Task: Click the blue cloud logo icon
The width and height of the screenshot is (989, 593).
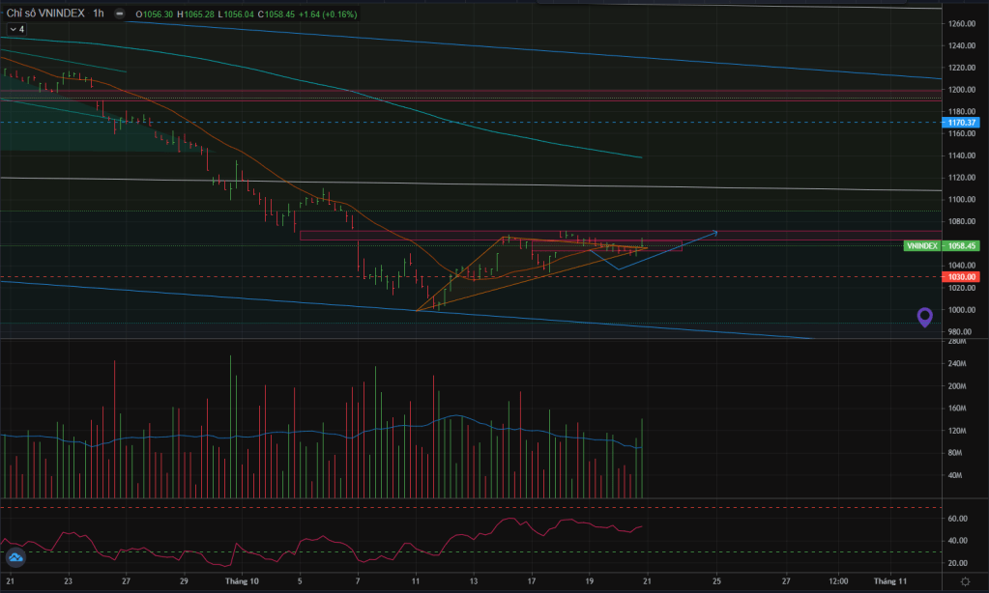Action: pos(15,556)
